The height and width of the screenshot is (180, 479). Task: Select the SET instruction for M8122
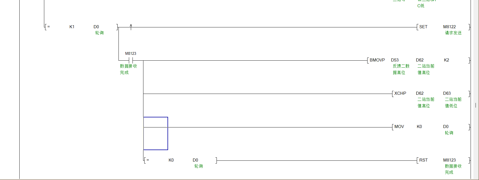coord(423,27)
